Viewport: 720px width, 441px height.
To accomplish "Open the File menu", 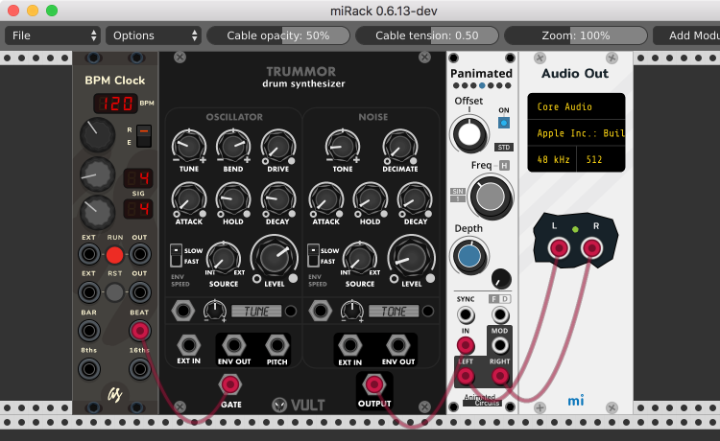I will [53, 35].
